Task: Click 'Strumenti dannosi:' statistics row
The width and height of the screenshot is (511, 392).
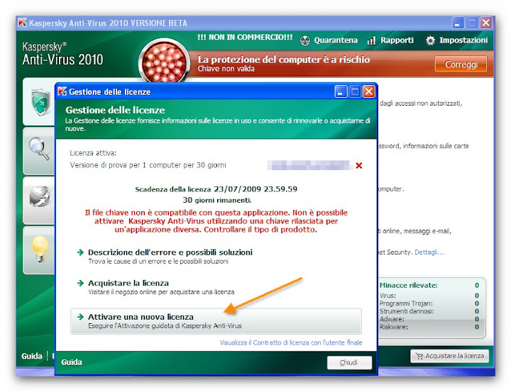Action: (x=429, y=311)
